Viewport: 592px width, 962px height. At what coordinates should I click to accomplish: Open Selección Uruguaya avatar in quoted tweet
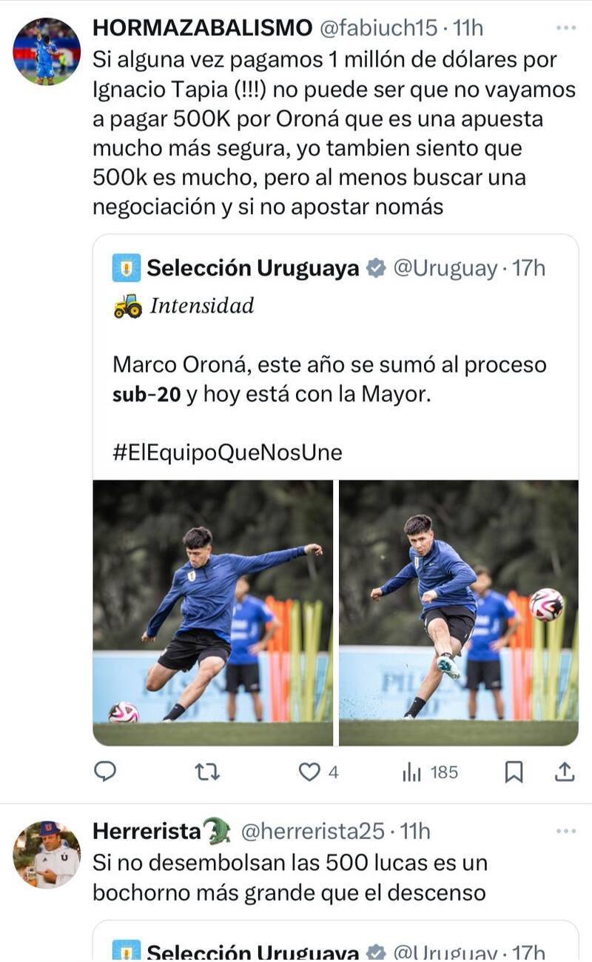pyautogui.click(x=127, y=268)
